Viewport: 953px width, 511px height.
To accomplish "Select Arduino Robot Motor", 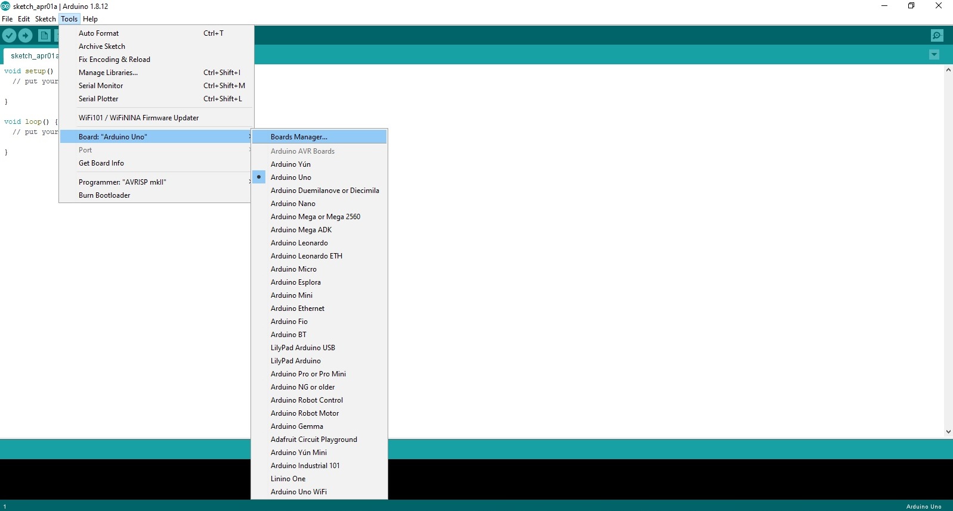I will [319, 413].
